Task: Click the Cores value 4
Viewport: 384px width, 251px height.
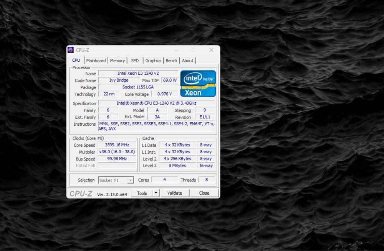Action: [165, 180]
